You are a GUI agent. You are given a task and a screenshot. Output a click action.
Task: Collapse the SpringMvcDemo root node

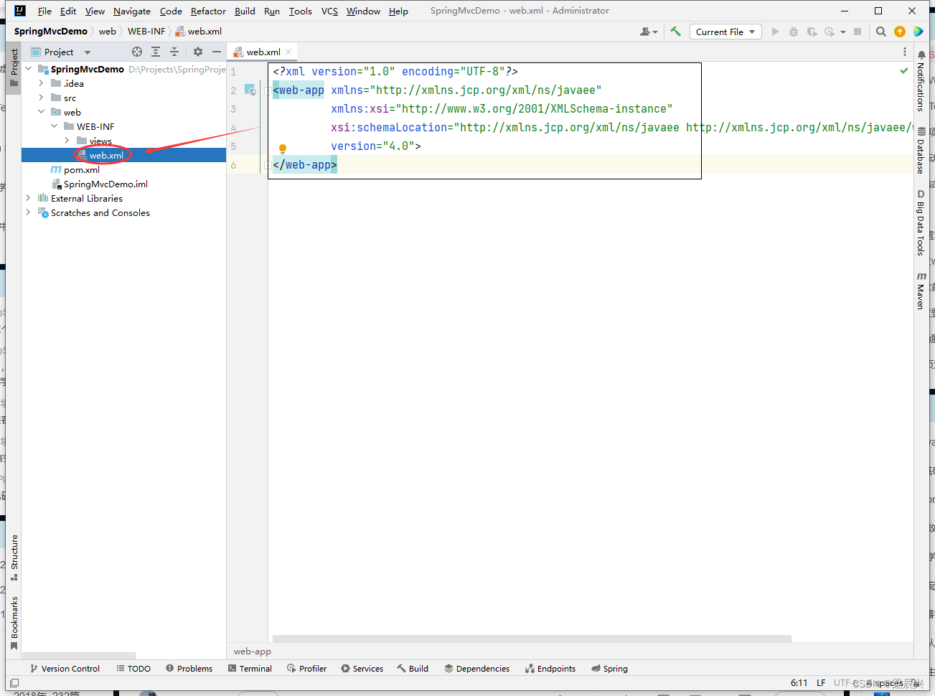(29, 69)
